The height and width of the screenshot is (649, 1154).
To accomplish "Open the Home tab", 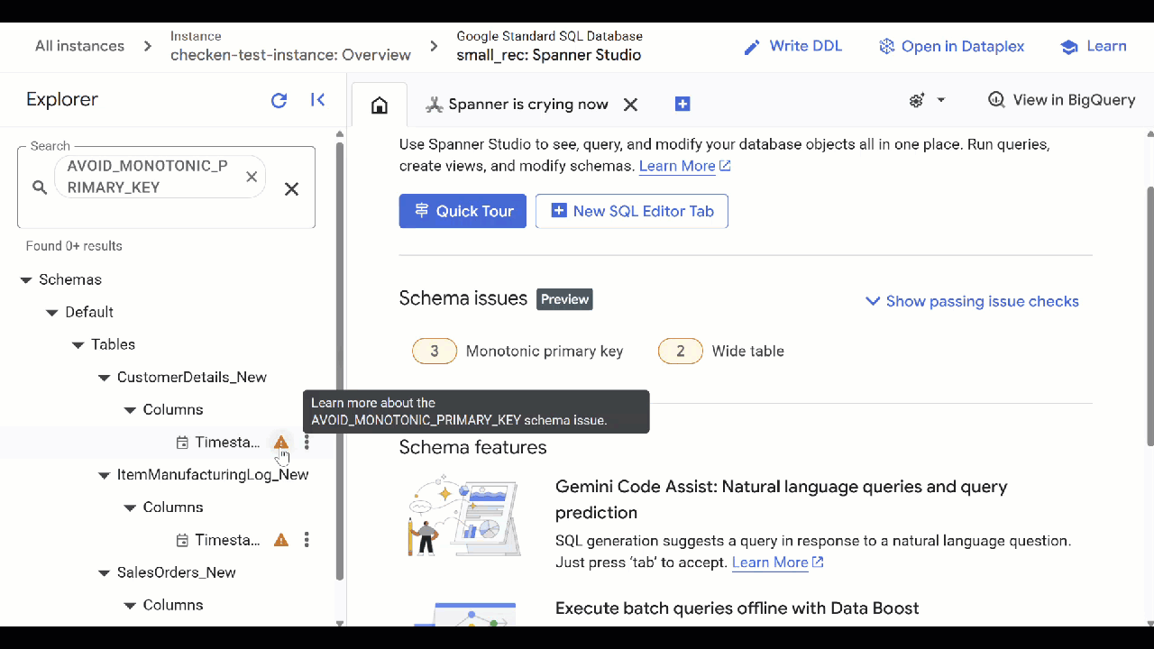I will pyautogui.click(x=380, y=105).
